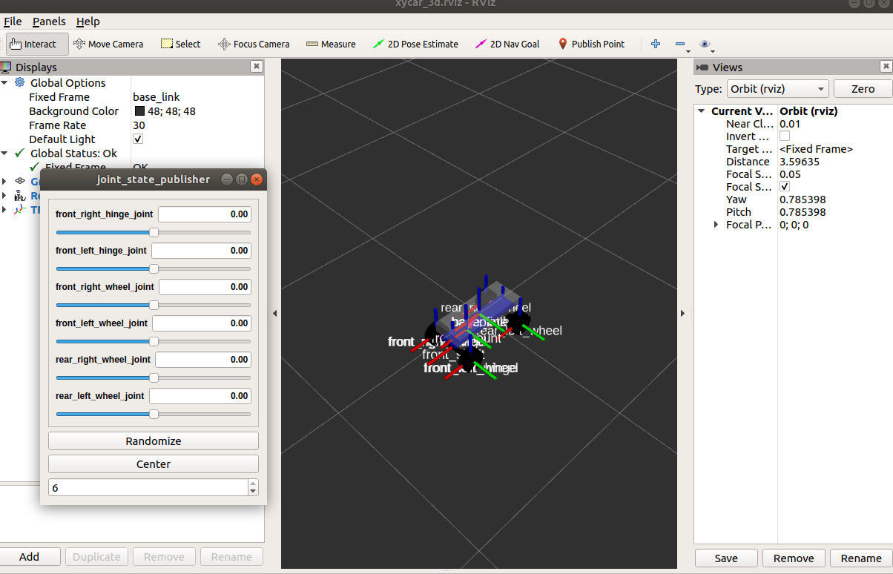The height and width of the screenshot is (574, 893).
Task: Open the Panels menu
Action: tap(49, 22)
